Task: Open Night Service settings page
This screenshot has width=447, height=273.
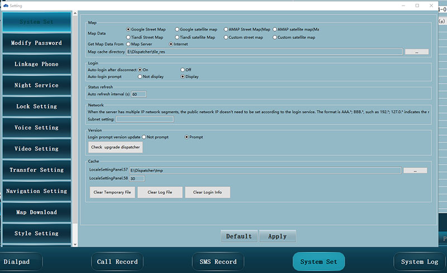Action: (36, 85)
